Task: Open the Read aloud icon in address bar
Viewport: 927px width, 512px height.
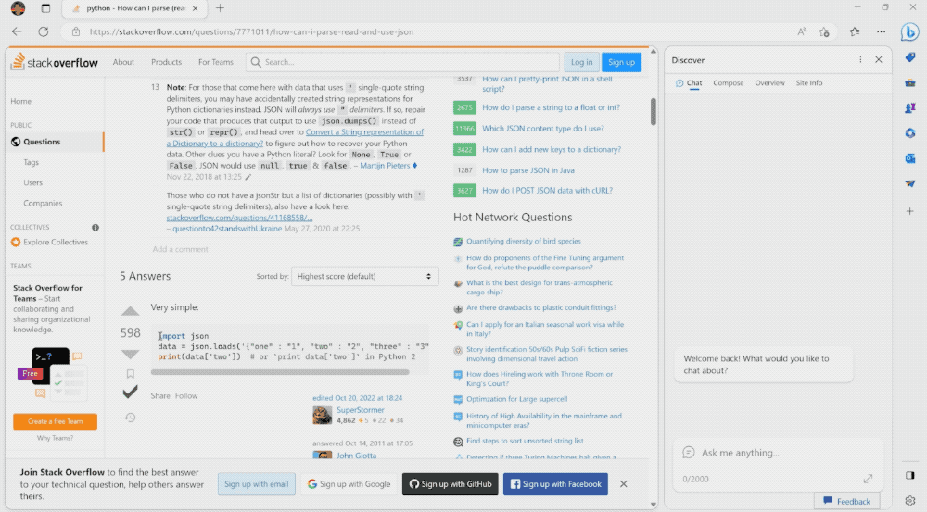Action: pyautogui.click(x=802, y=31)
